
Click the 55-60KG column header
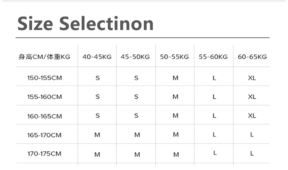(213, 57)
